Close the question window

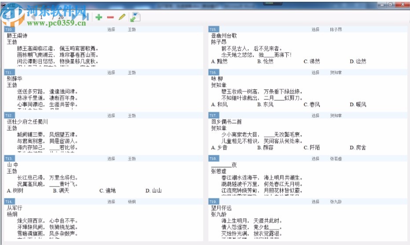[x=403, y=4]
